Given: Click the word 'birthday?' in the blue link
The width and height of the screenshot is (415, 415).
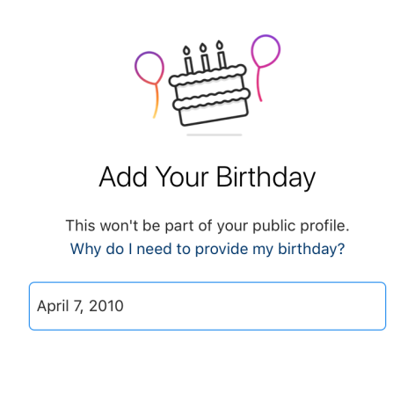Looking at the screenshot, I should tap(311, 249).
